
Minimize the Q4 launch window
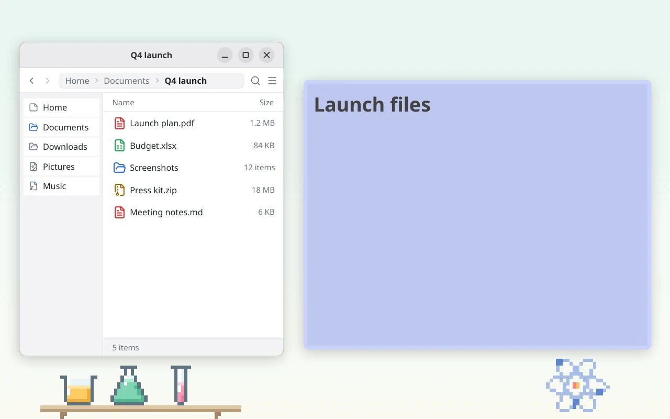pos(225,55)
